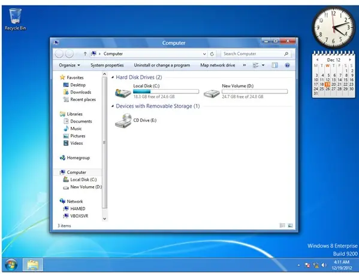Screen dimensions: 359x274
Task: Toggle the preview pane icon
Action: 274,65
